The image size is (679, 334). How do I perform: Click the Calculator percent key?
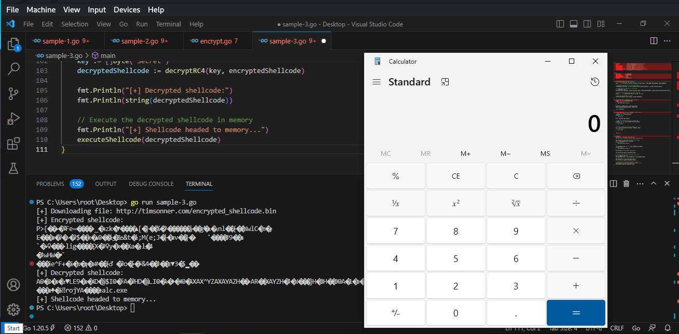[x=396, y=176]
